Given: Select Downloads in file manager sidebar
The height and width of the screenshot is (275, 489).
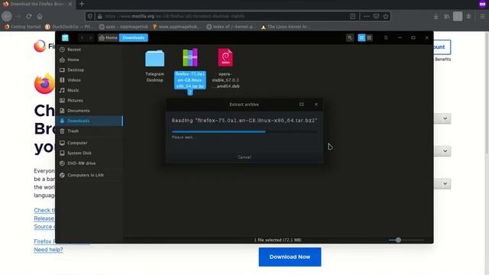Looking at the screenshot, I should click(x=89, y=121).
